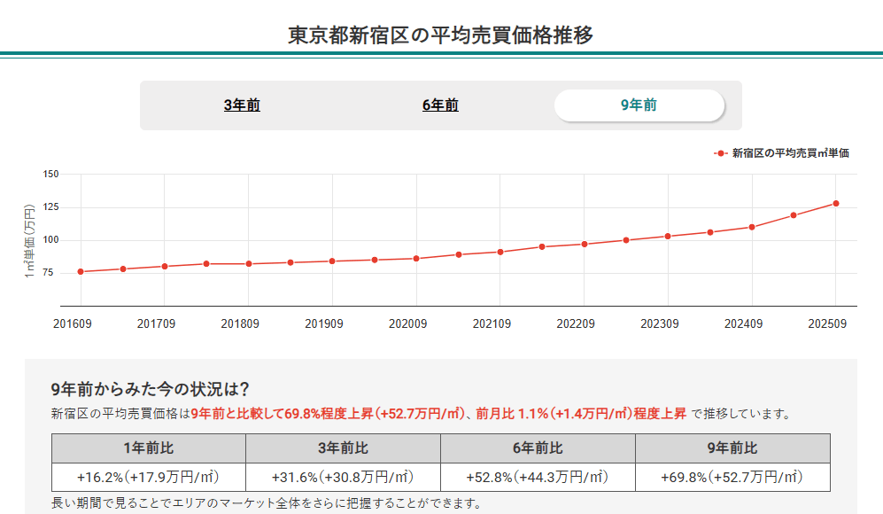Screen dimensions: 883x514
Task: Switch to the 3年前 tab
Action: pos(242,105)
